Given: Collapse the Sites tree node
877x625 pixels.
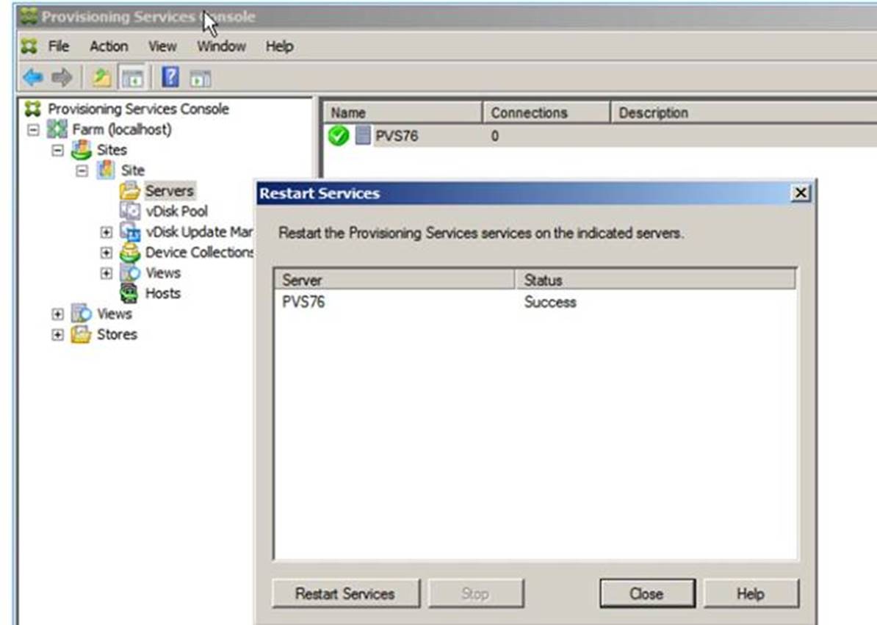Looking at the screenshot, I should pyautogui.click(x=57, y=151).
